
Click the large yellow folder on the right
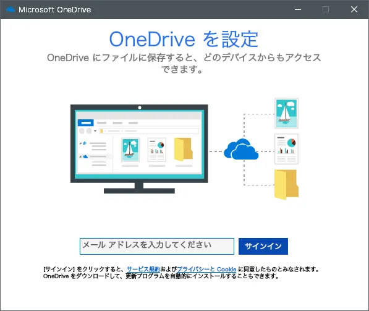(286, 185)
